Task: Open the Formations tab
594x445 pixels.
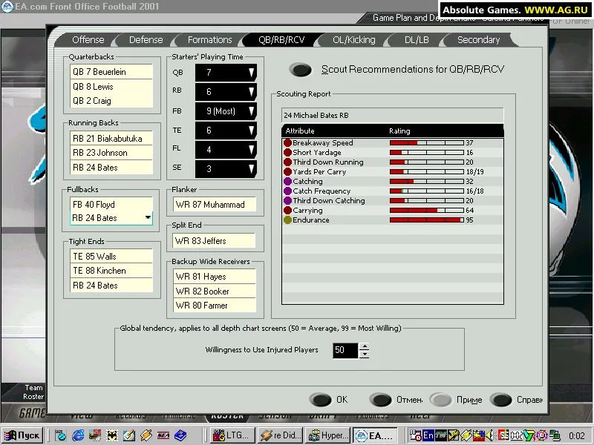Action: [209, 40]
